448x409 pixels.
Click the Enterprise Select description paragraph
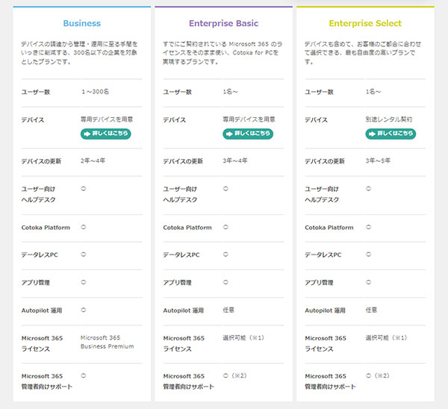[363, 53]
